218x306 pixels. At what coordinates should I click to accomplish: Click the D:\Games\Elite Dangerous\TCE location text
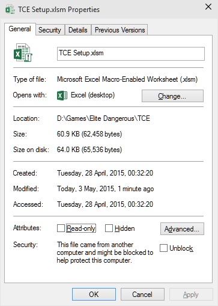pyautogui.click(x=103, y=118)
